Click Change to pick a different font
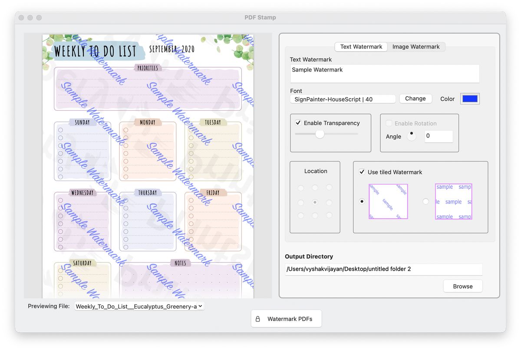Image resolution: width=521 pixels, height=351 pixels. pos(415,98)
